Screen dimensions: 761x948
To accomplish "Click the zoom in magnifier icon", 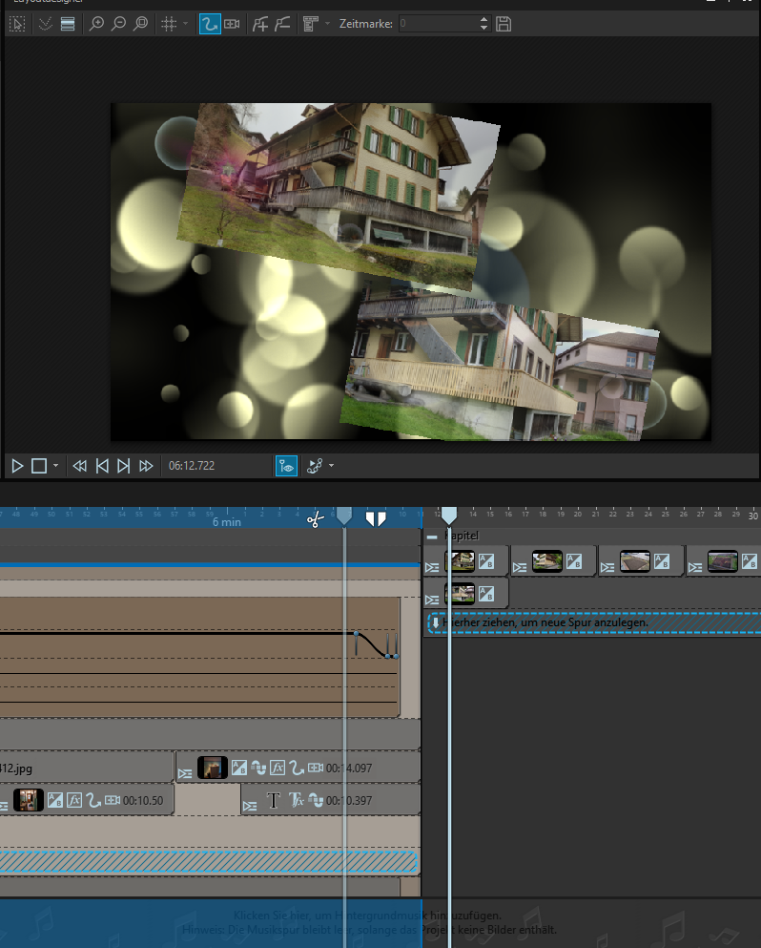I will (x=96, y=24).
